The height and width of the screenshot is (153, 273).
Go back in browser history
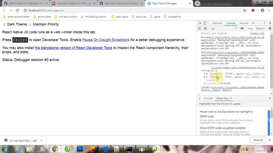(5, 10)
